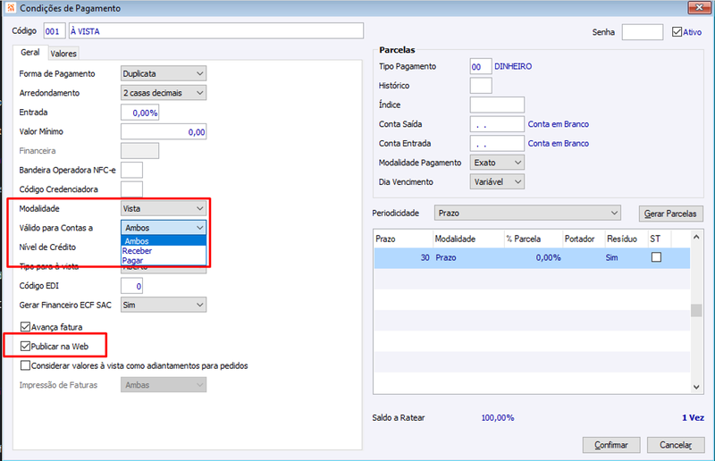Viewport: 715px width, 461px height.
Task: Click the Conta Entrada field
Action: (x=497, y=143)
